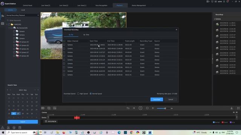Open the second side panel list icon
241x135 pixels.
coord(3,24)
